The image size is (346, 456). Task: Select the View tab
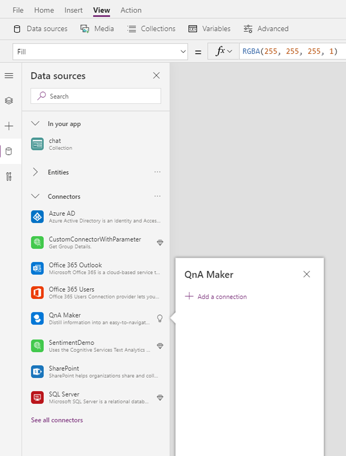(101, 10)
